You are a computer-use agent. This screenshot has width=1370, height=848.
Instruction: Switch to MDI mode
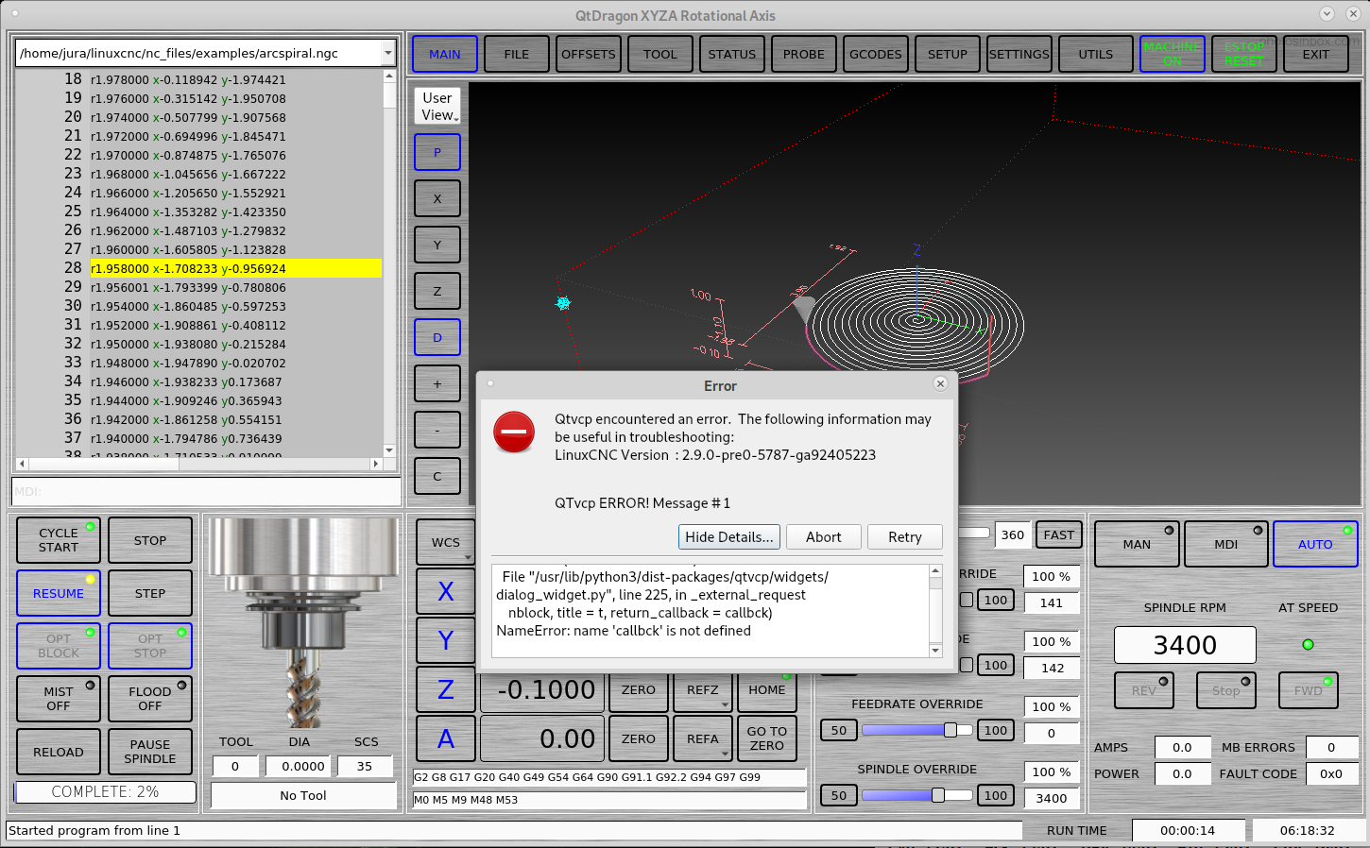[x=1226, y=544]
